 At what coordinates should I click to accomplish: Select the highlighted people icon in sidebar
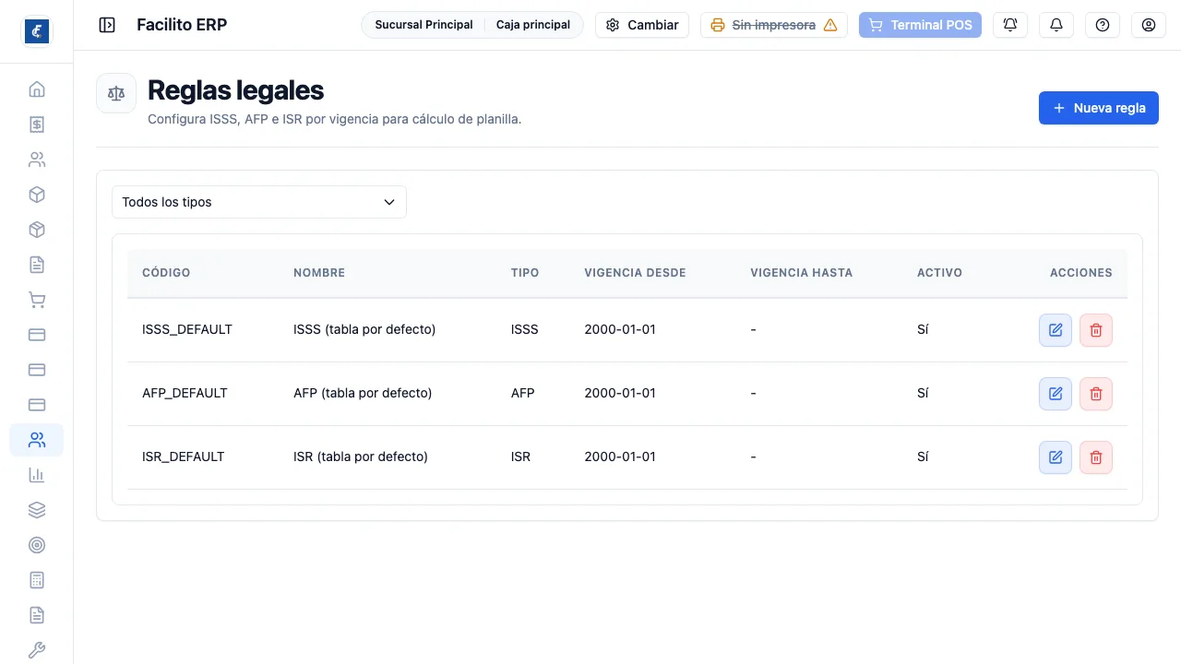(37, 440)
